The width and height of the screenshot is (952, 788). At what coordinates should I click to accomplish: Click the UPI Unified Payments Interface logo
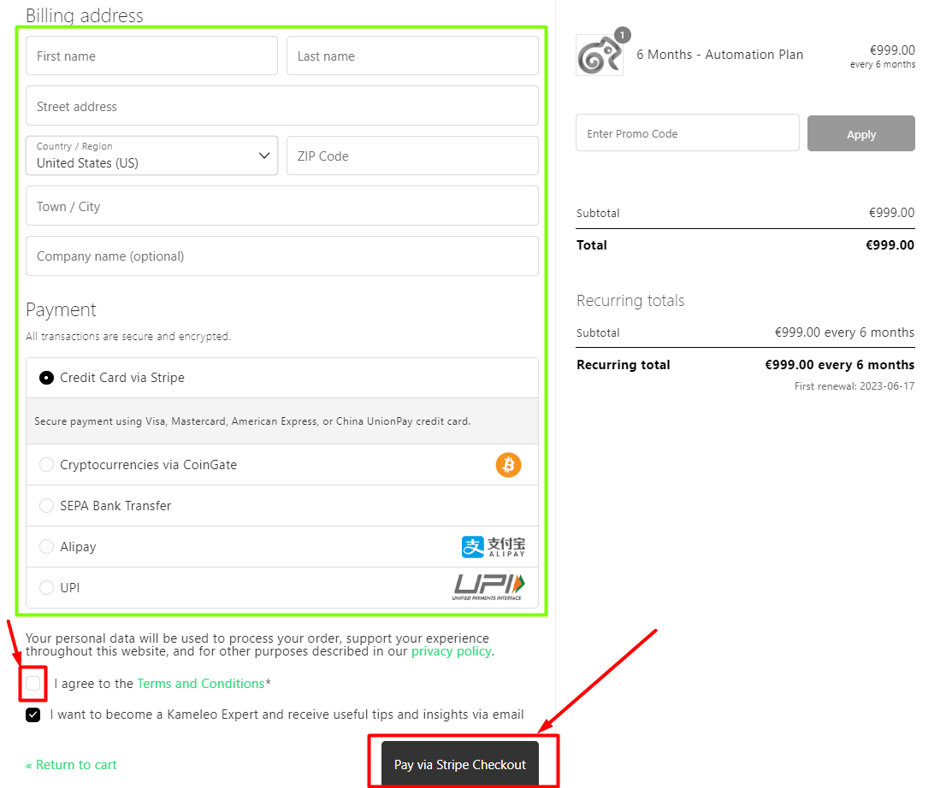coord(488,586)
